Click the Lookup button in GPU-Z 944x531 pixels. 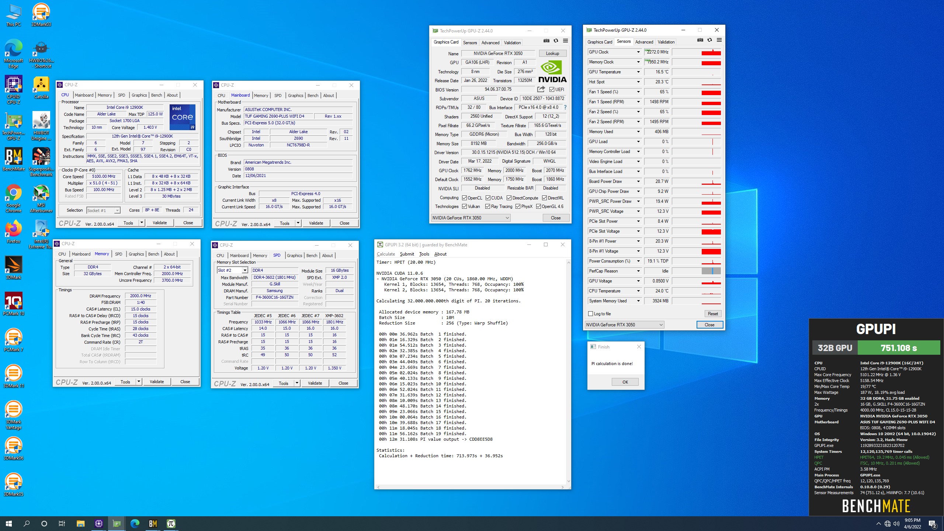[x=552, y=53]
